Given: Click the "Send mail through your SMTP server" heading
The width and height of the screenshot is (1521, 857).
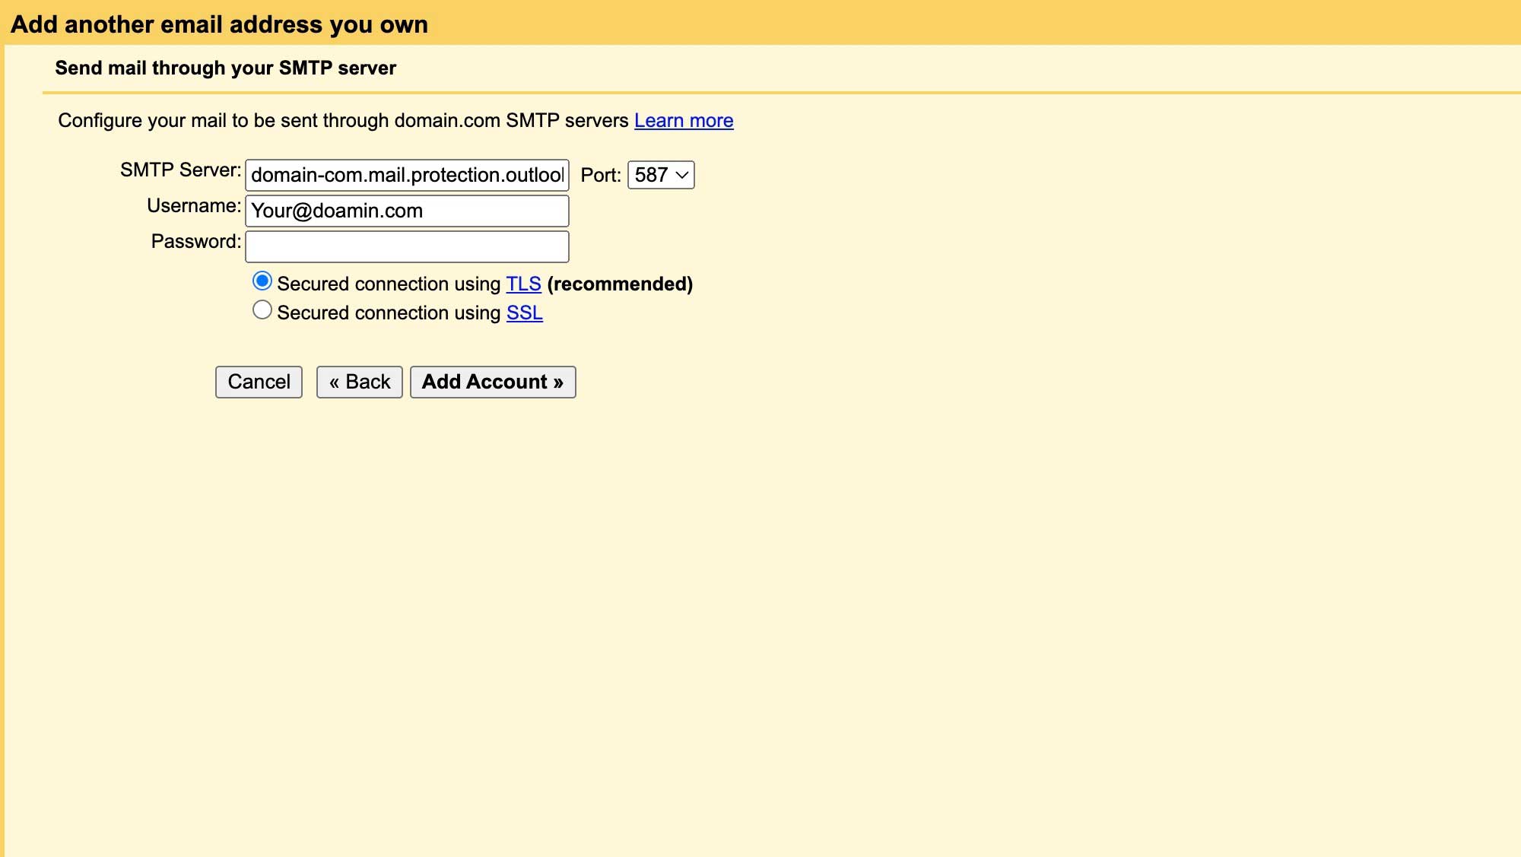Looking at the screenshot, I should point(225,68).
